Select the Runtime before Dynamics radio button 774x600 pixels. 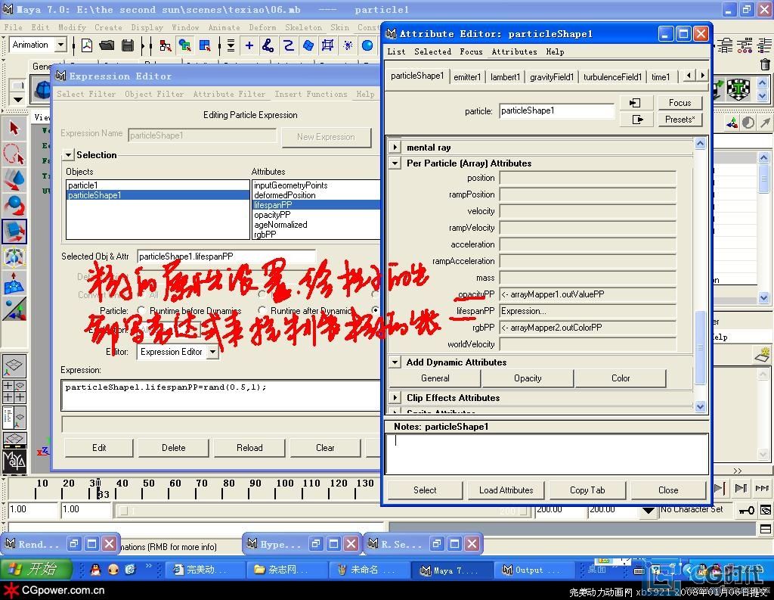(141, 311)
